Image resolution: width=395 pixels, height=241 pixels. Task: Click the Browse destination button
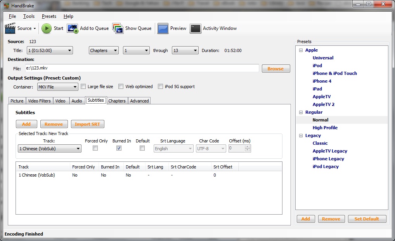pos(275,69)
